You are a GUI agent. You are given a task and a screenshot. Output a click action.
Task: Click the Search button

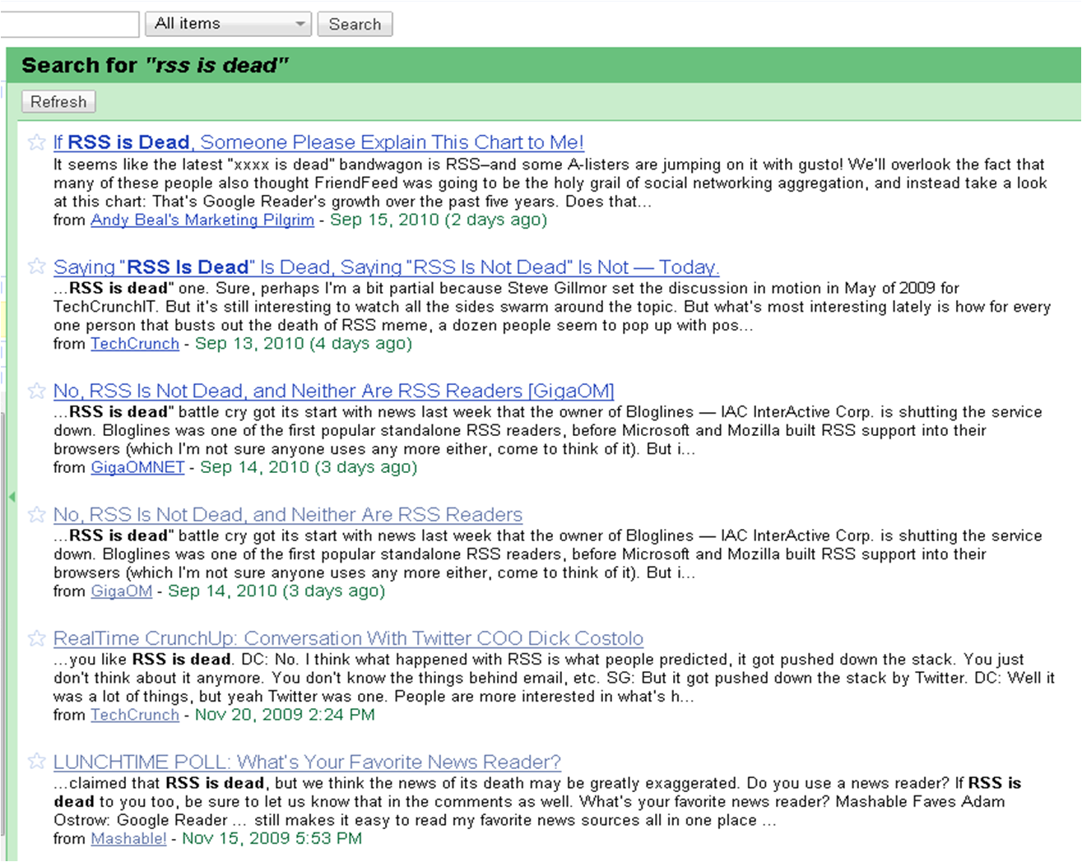pos(355,24)
